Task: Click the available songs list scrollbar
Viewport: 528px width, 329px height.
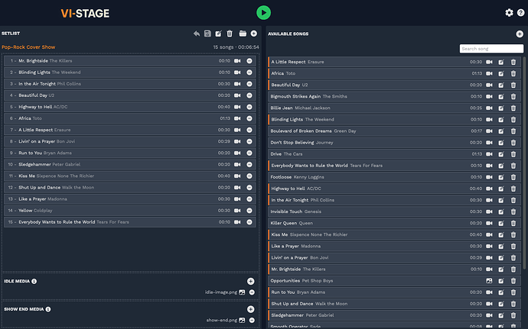Action: point(524,163)
